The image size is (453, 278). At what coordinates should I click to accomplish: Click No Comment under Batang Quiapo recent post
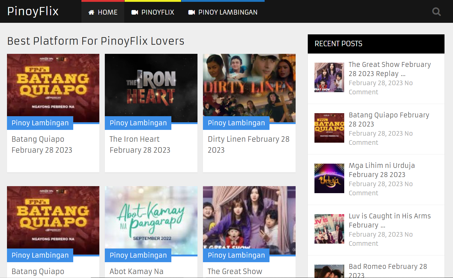tap(381, 138)
